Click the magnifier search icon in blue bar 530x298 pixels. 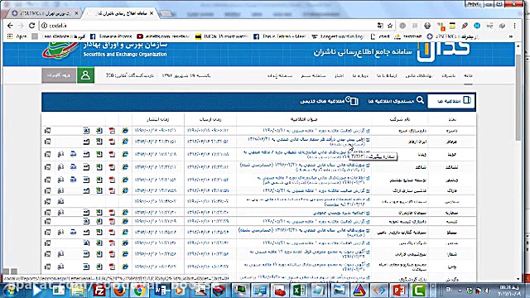point(420,100)
